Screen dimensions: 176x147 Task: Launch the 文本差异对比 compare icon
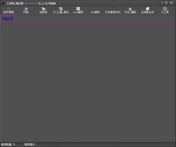[113, 9]
